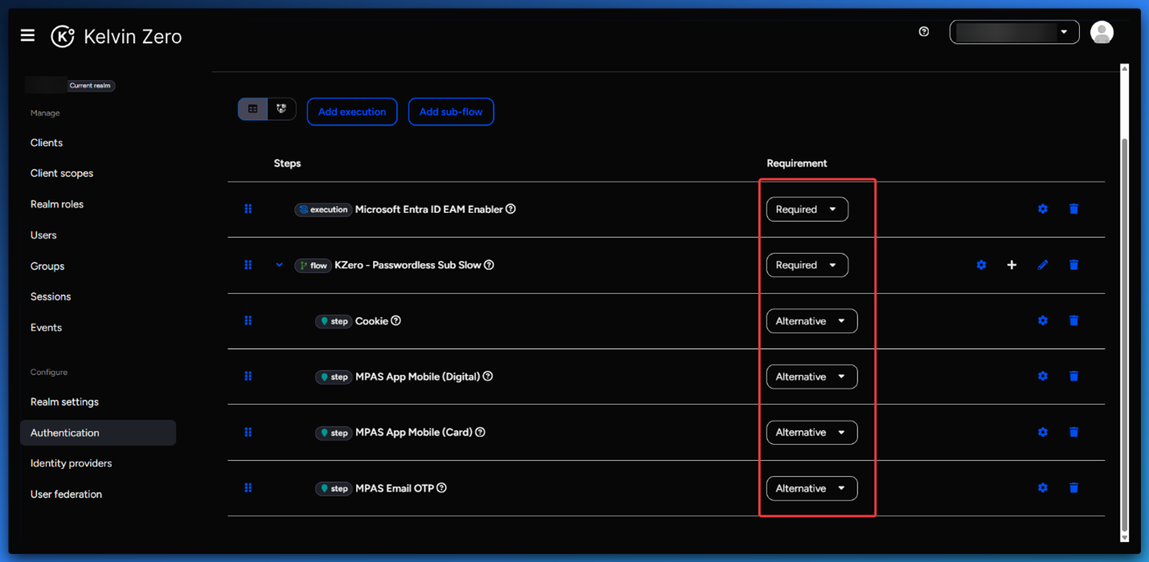
Task: Open the hamburger navigation menu
Action: point(27,35)
